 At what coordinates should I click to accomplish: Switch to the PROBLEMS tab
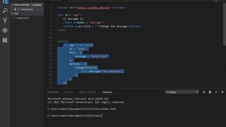(53, 92)
